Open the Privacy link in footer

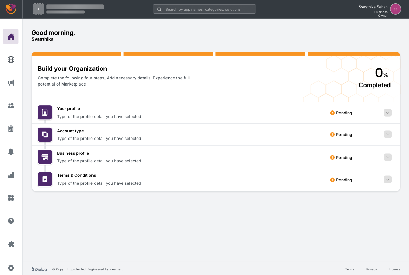(371, 269)
